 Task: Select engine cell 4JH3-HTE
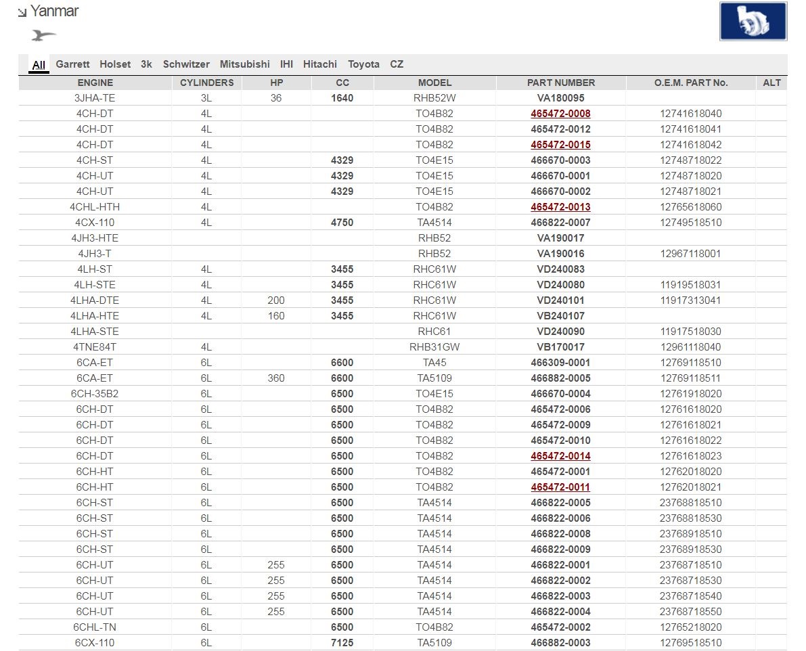click(95, 238)
